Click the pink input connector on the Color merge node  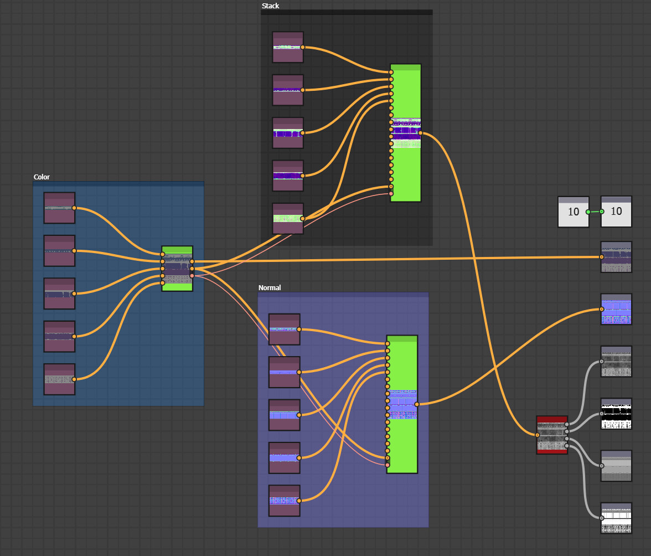click(192, 275)
